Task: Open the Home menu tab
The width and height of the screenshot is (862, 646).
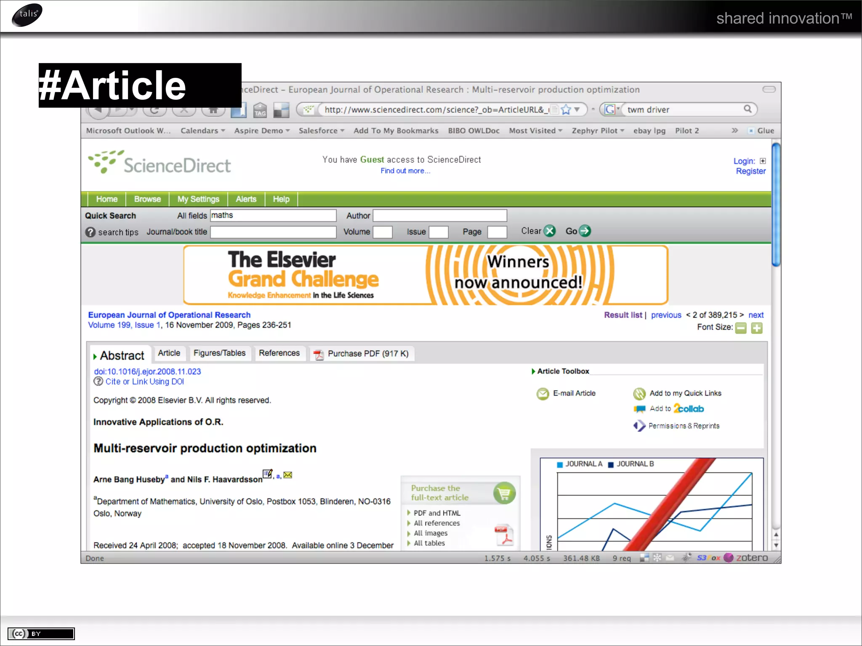Action: click(x=107, y=199)
